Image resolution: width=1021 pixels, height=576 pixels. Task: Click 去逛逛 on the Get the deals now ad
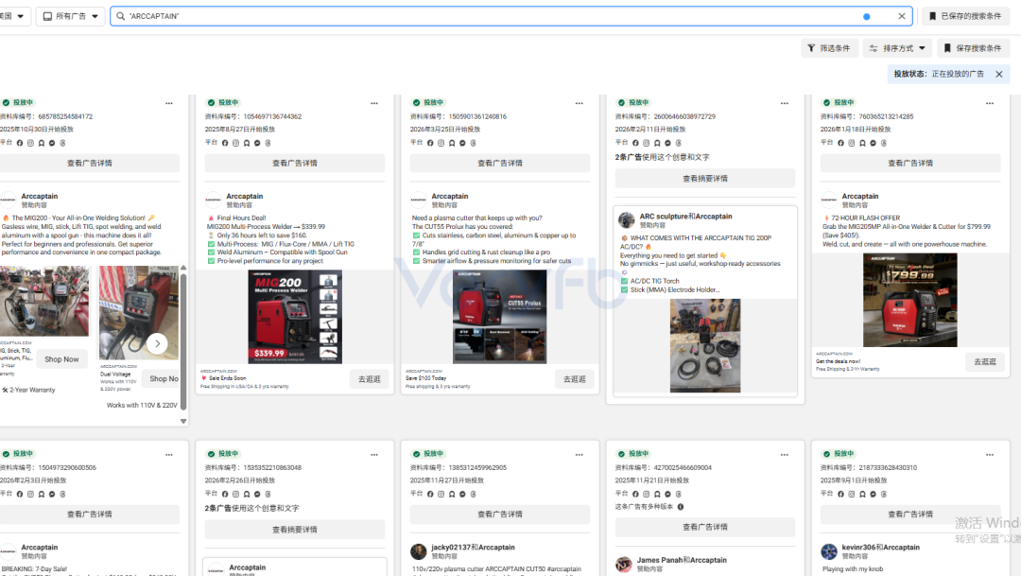pos(984,361)
